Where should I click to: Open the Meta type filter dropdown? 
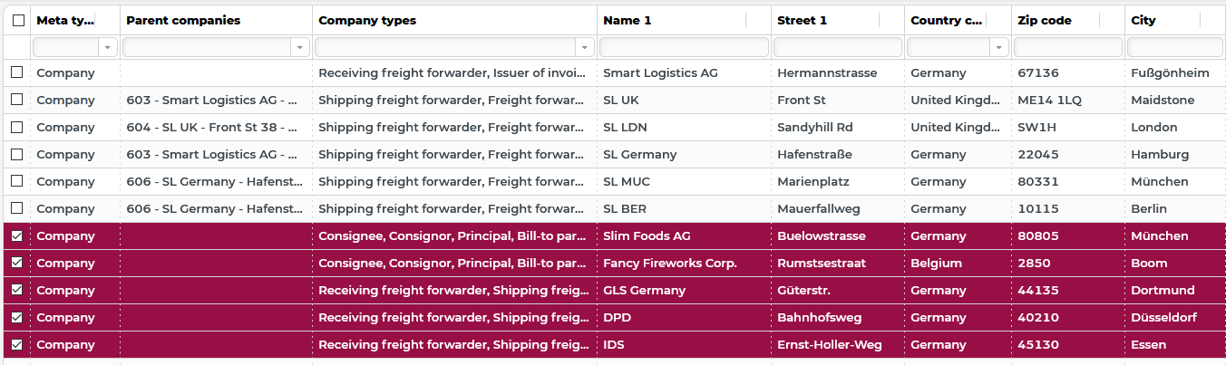coord(109,46)
